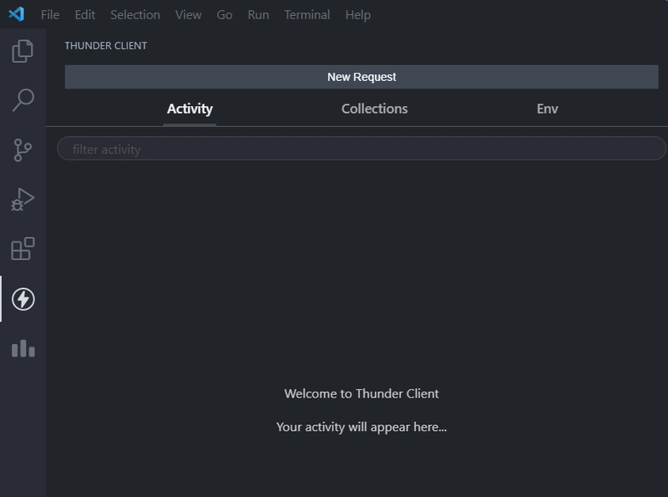Open the Extensions view

click(23, 249)
